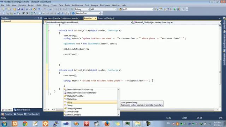226x127 pixels.
Task: Open Firefox from the taskbar
Action: point(107,124)
